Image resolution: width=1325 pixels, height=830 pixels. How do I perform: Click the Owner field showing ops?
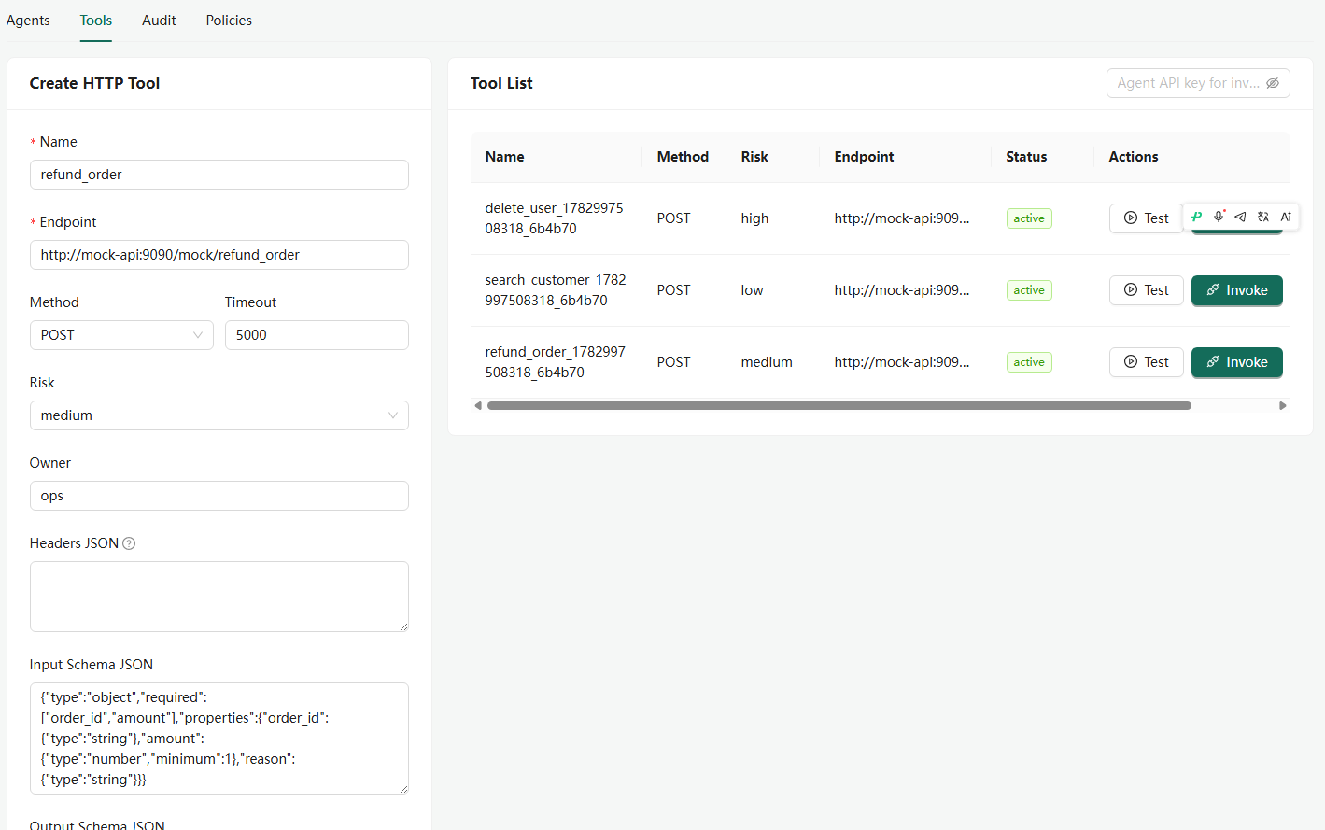pyautogui.click(x=219, y=496)
